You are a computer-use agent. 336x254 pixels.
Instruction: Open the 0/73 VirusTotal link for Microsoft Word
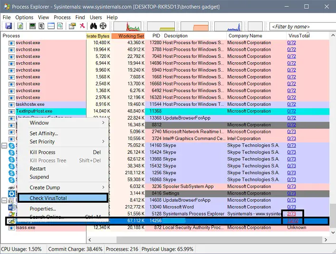[x=291, y=207]
